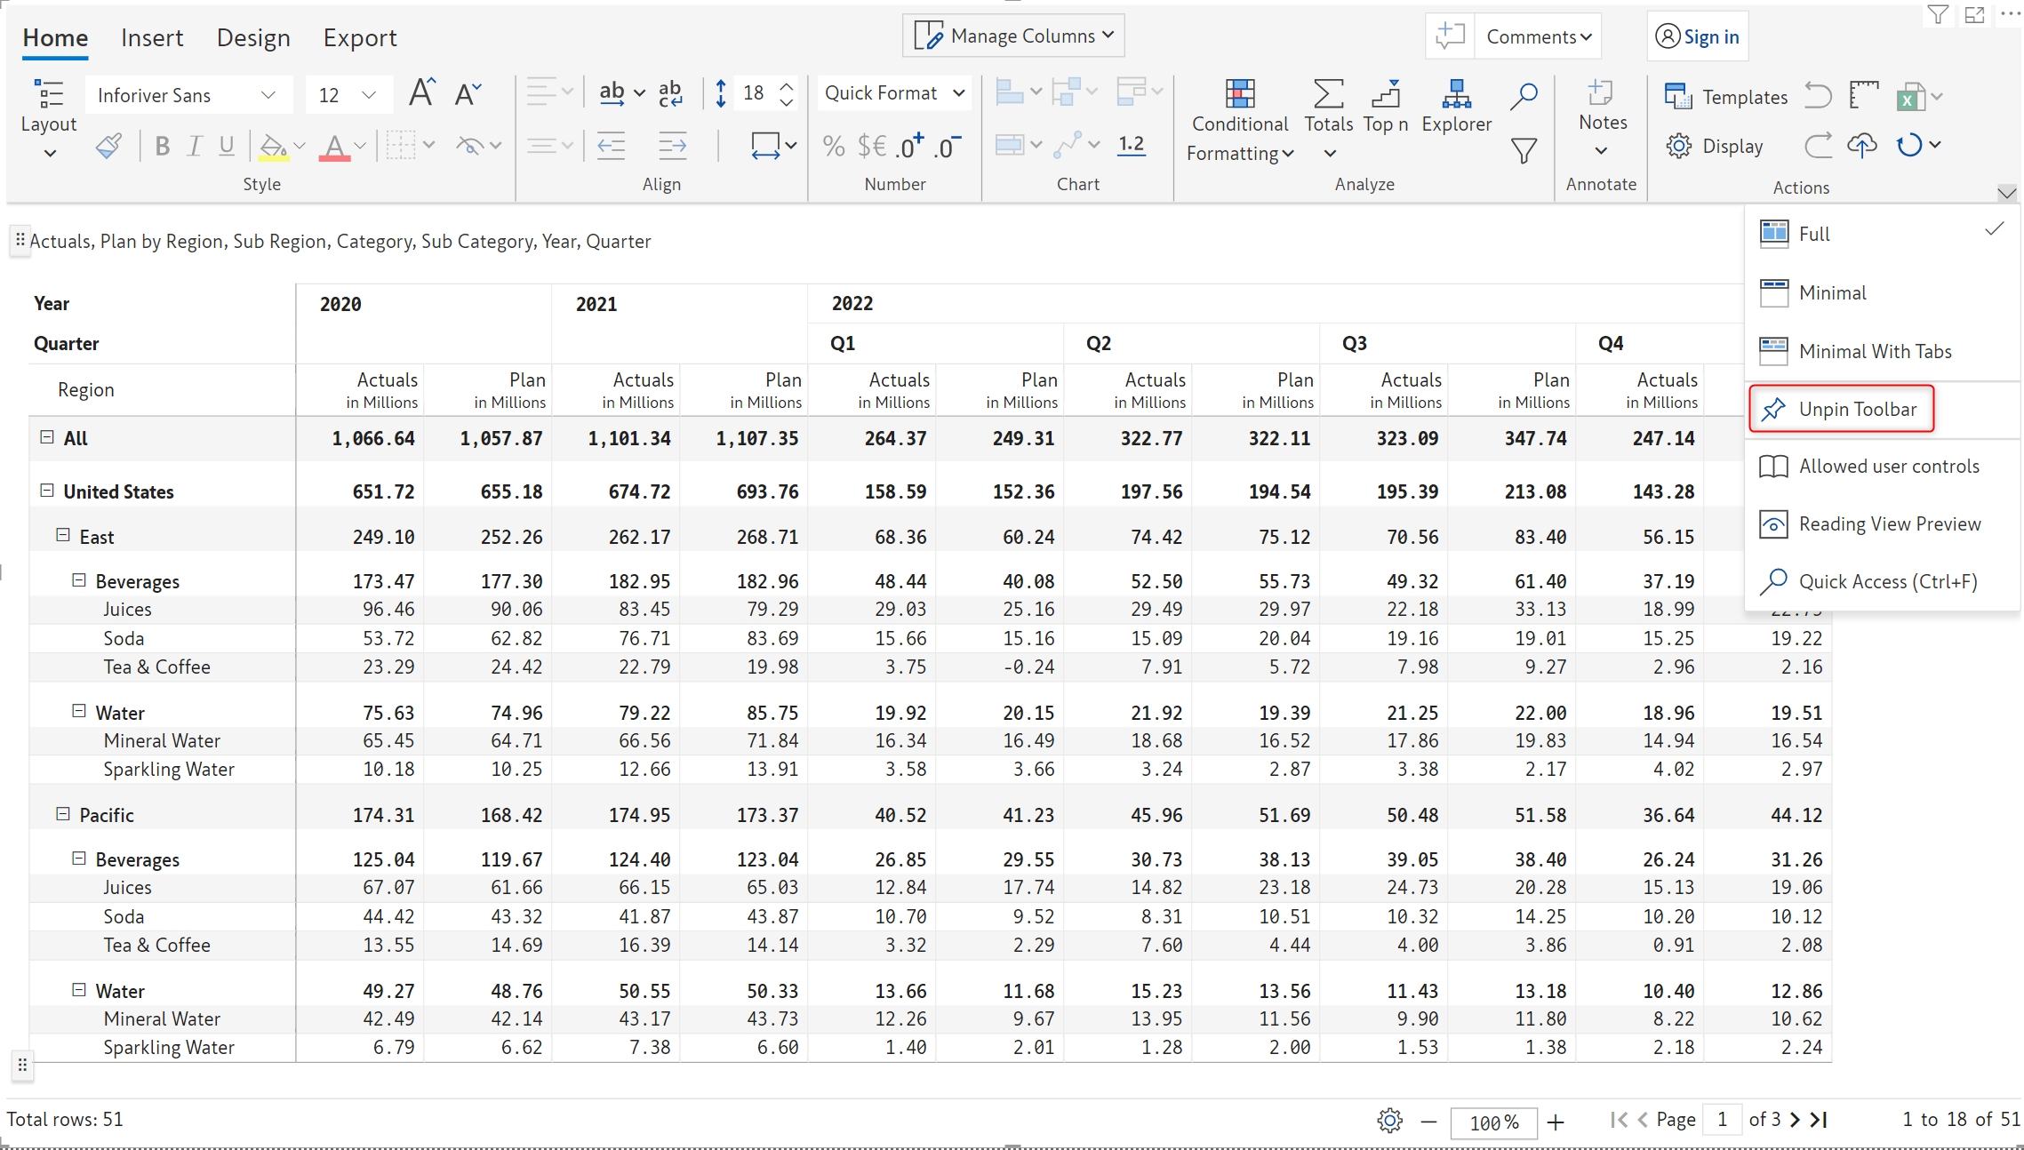Open Conditional Formatting options
This screenshot has height=1150, width=2024.
[1240, 122]
